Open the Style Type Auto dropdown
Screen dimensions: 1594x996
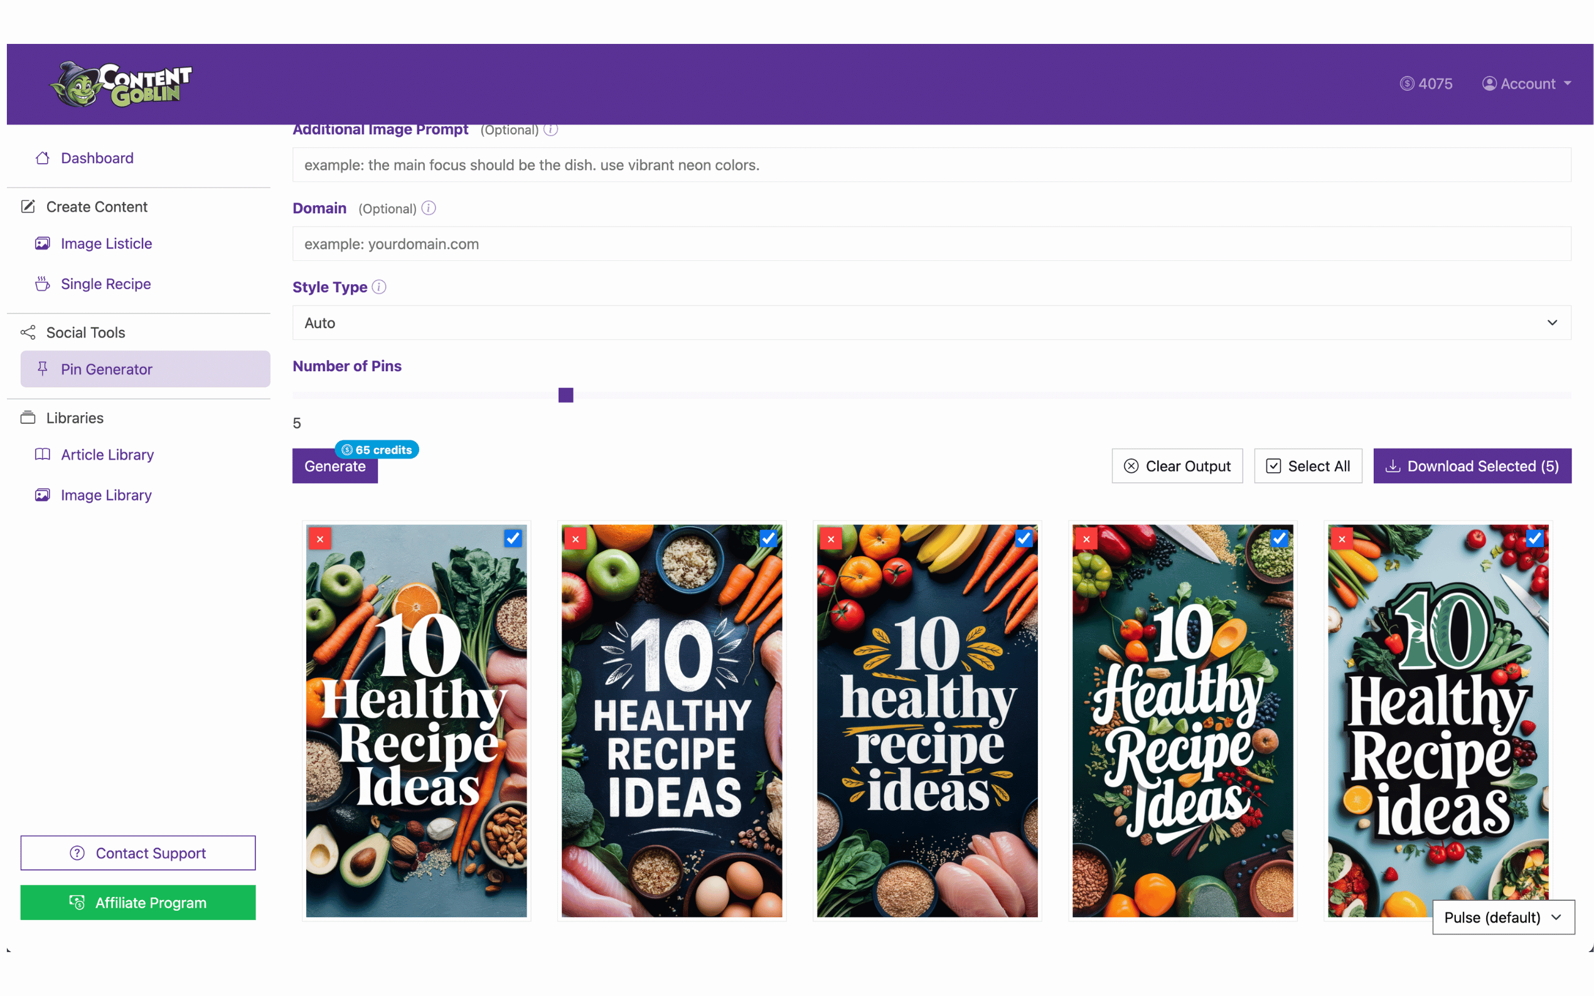click(x=931, y=323)
